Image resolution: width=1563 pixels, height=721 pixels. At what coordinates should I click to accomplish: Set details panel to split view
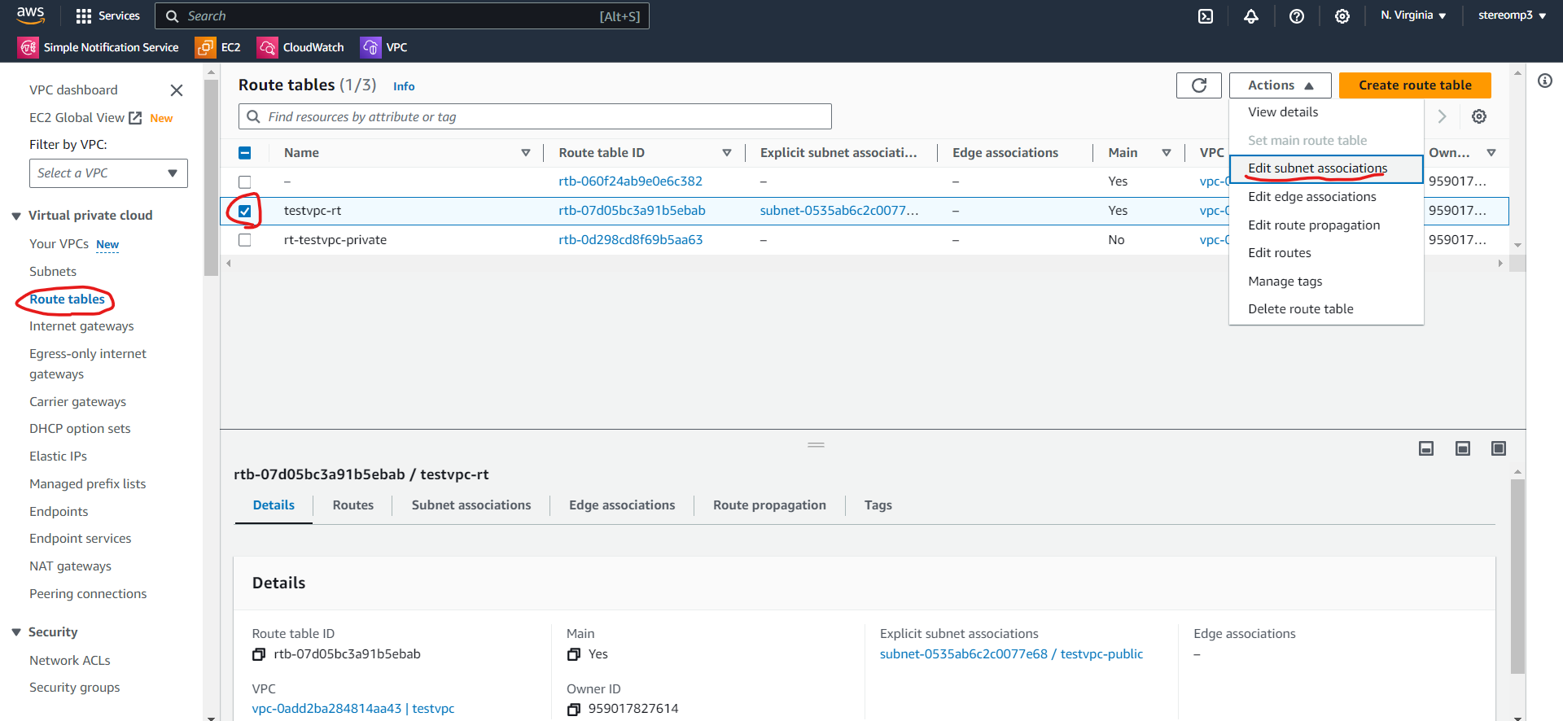click(1463, 448)
